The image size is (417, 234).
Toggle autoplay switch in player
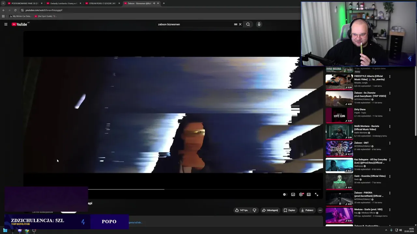(284, 194)
